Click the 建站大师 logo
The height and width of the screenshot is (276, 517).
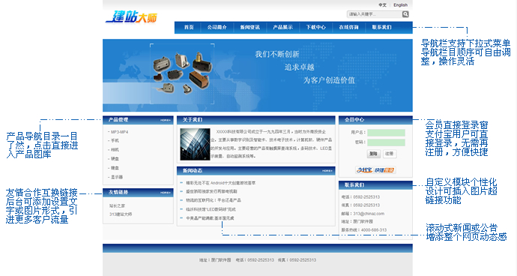point(132,16)
